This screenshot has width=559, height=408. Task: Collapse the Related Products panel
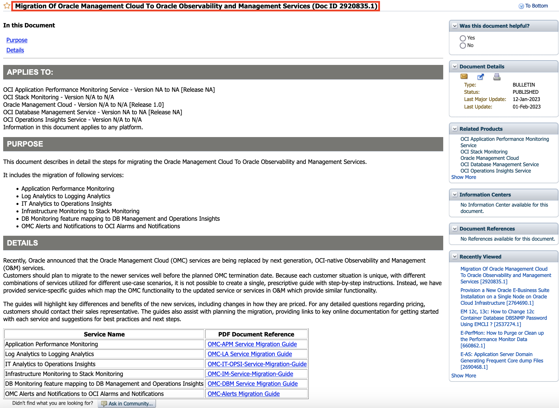pos(455,129)
